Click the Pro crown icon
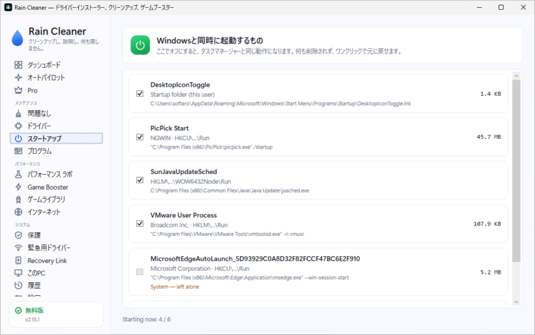The width and height of the screenshot is (535, 335). tap(18, 91)
